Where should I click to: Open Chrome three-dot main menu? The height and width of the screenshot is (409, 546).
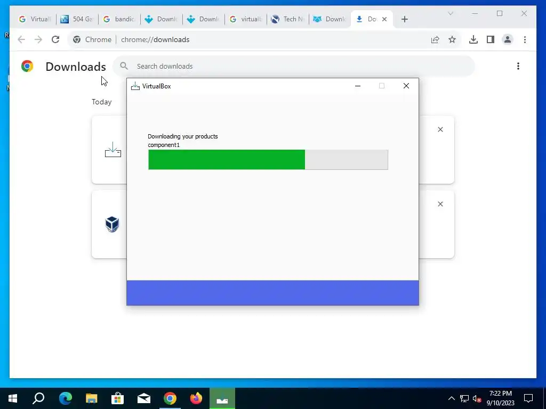click(x=525, y=39)
